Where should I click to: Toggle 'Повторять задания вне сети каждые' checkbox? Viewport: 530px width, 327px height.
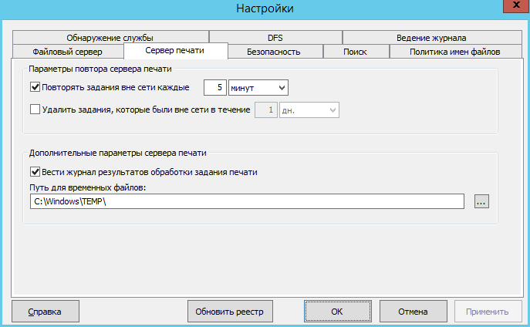(35, 87)
